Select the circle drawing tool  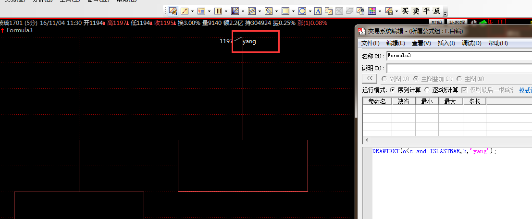point(302,11)
